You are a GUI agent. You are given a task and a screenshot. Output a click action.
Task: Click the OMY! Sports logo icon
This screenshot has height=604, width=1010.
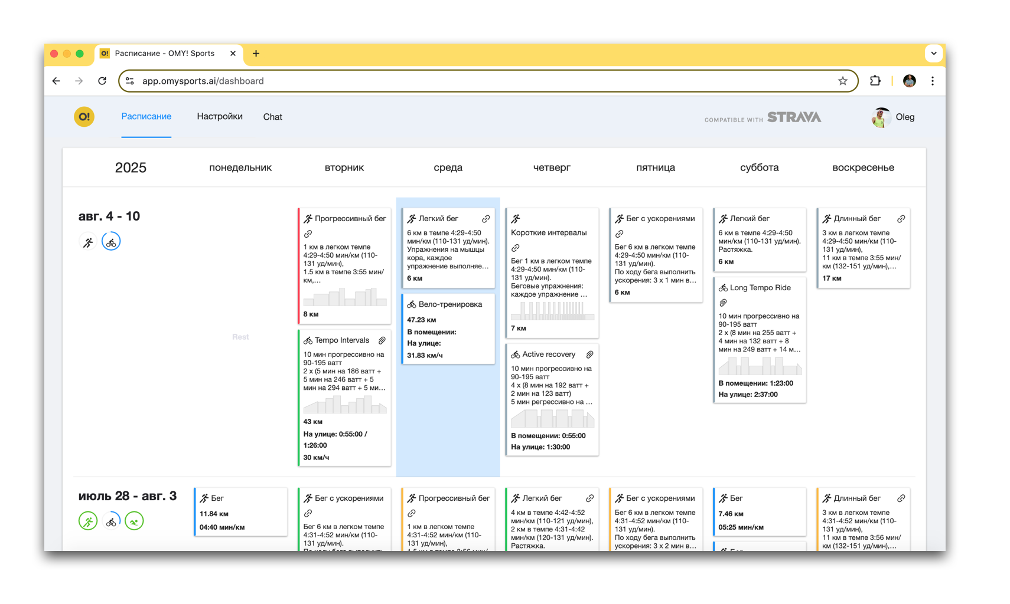[84, 117]
